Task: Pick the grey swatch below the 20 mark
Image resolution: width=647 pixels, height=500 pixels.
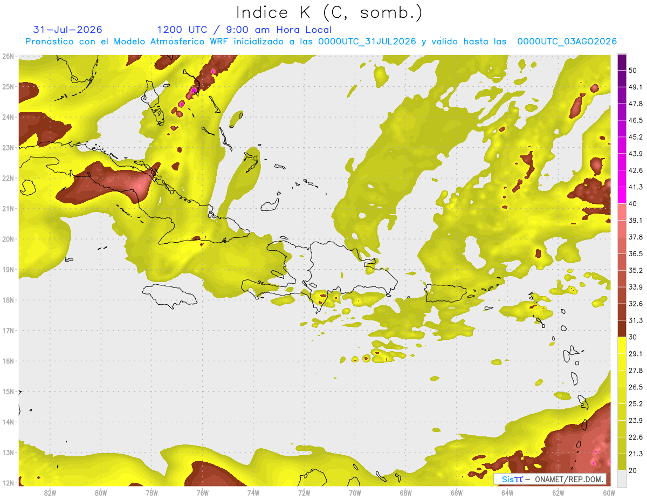Action: point(622,478)
